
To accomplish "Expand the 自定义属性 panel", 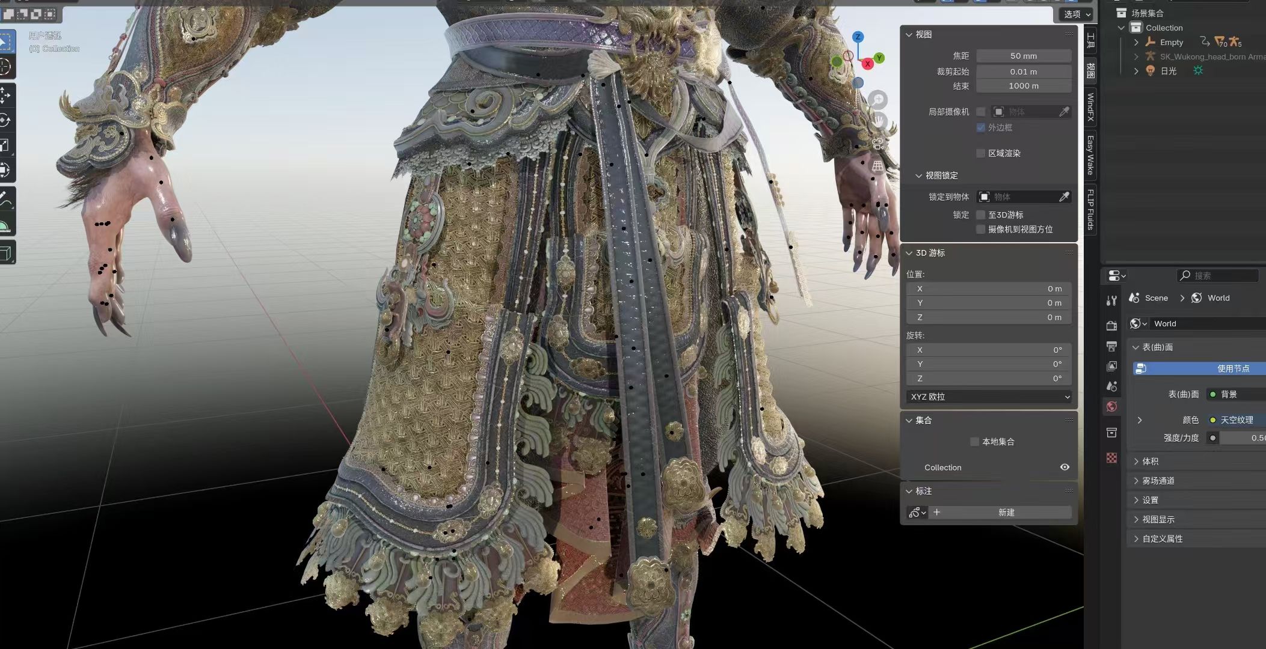I will click(x=1136, y=538).
